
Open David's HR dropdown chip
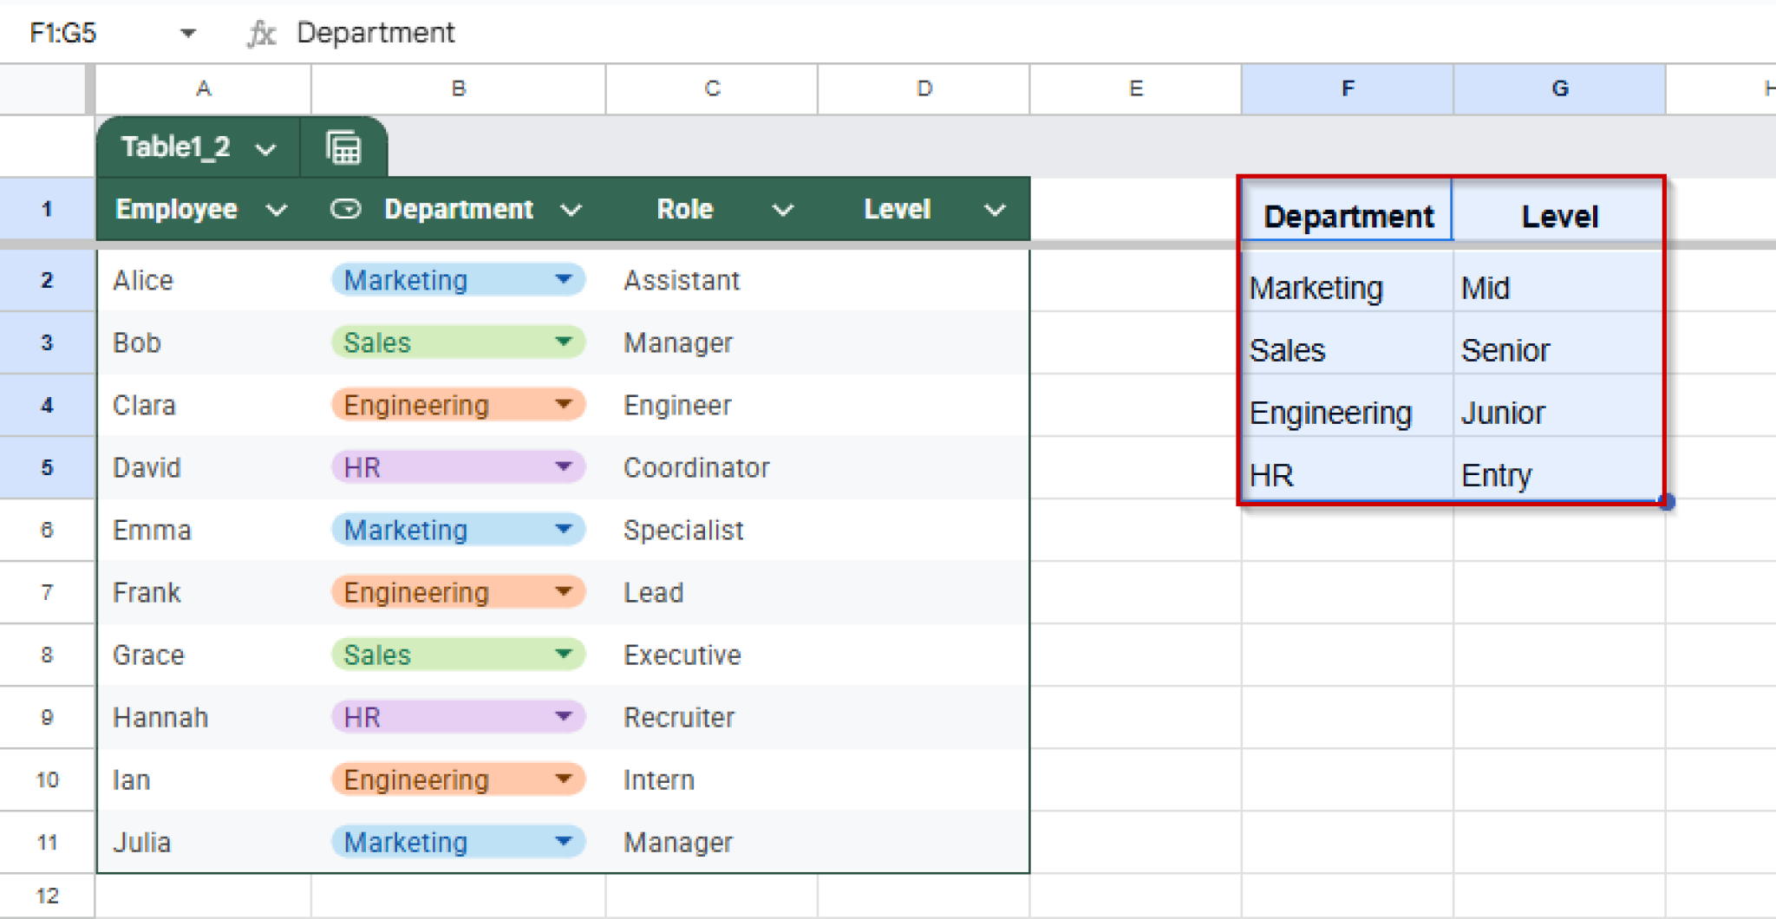pyautogui.click(x=564, y=466)
